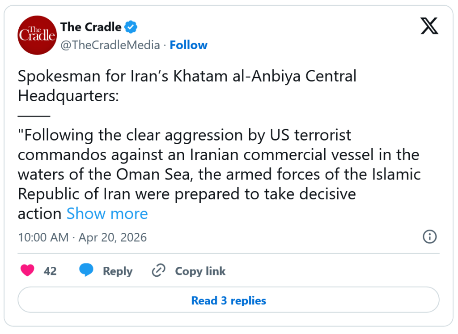
Task: Click the info circle icon
Action: click(x=429, y=237)
